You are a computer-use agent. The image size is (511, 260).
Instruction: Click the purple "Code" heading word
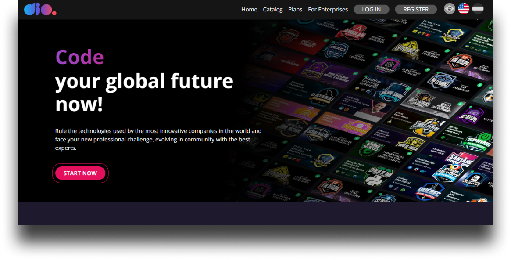click(x=79, y=57)
